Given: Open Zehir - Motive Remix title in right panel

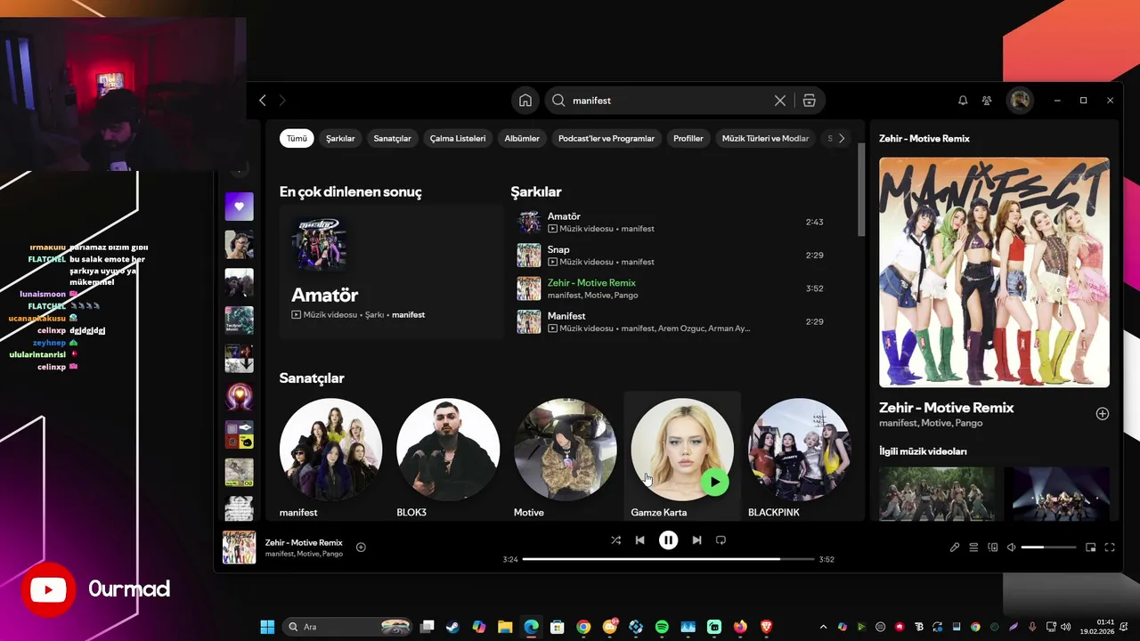Looking at the screenshot, I should coord(947,408).
